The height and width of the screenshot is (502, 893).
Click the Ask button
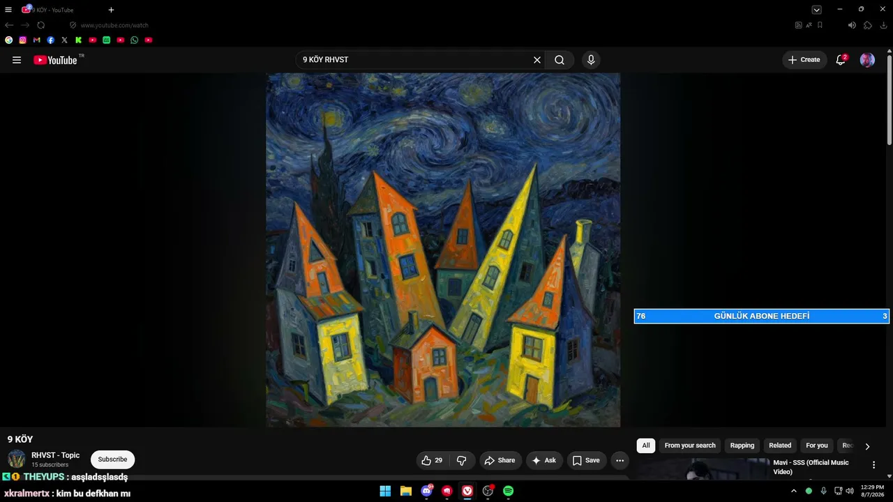[544, 460]
